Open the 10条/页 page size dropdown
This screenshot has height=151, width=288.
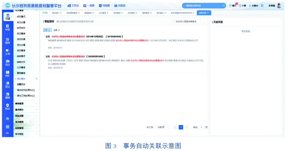click(x=163, y=127)
